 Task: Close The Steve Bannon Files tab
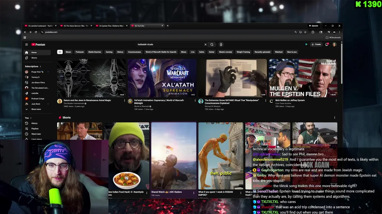click(91, 26)
